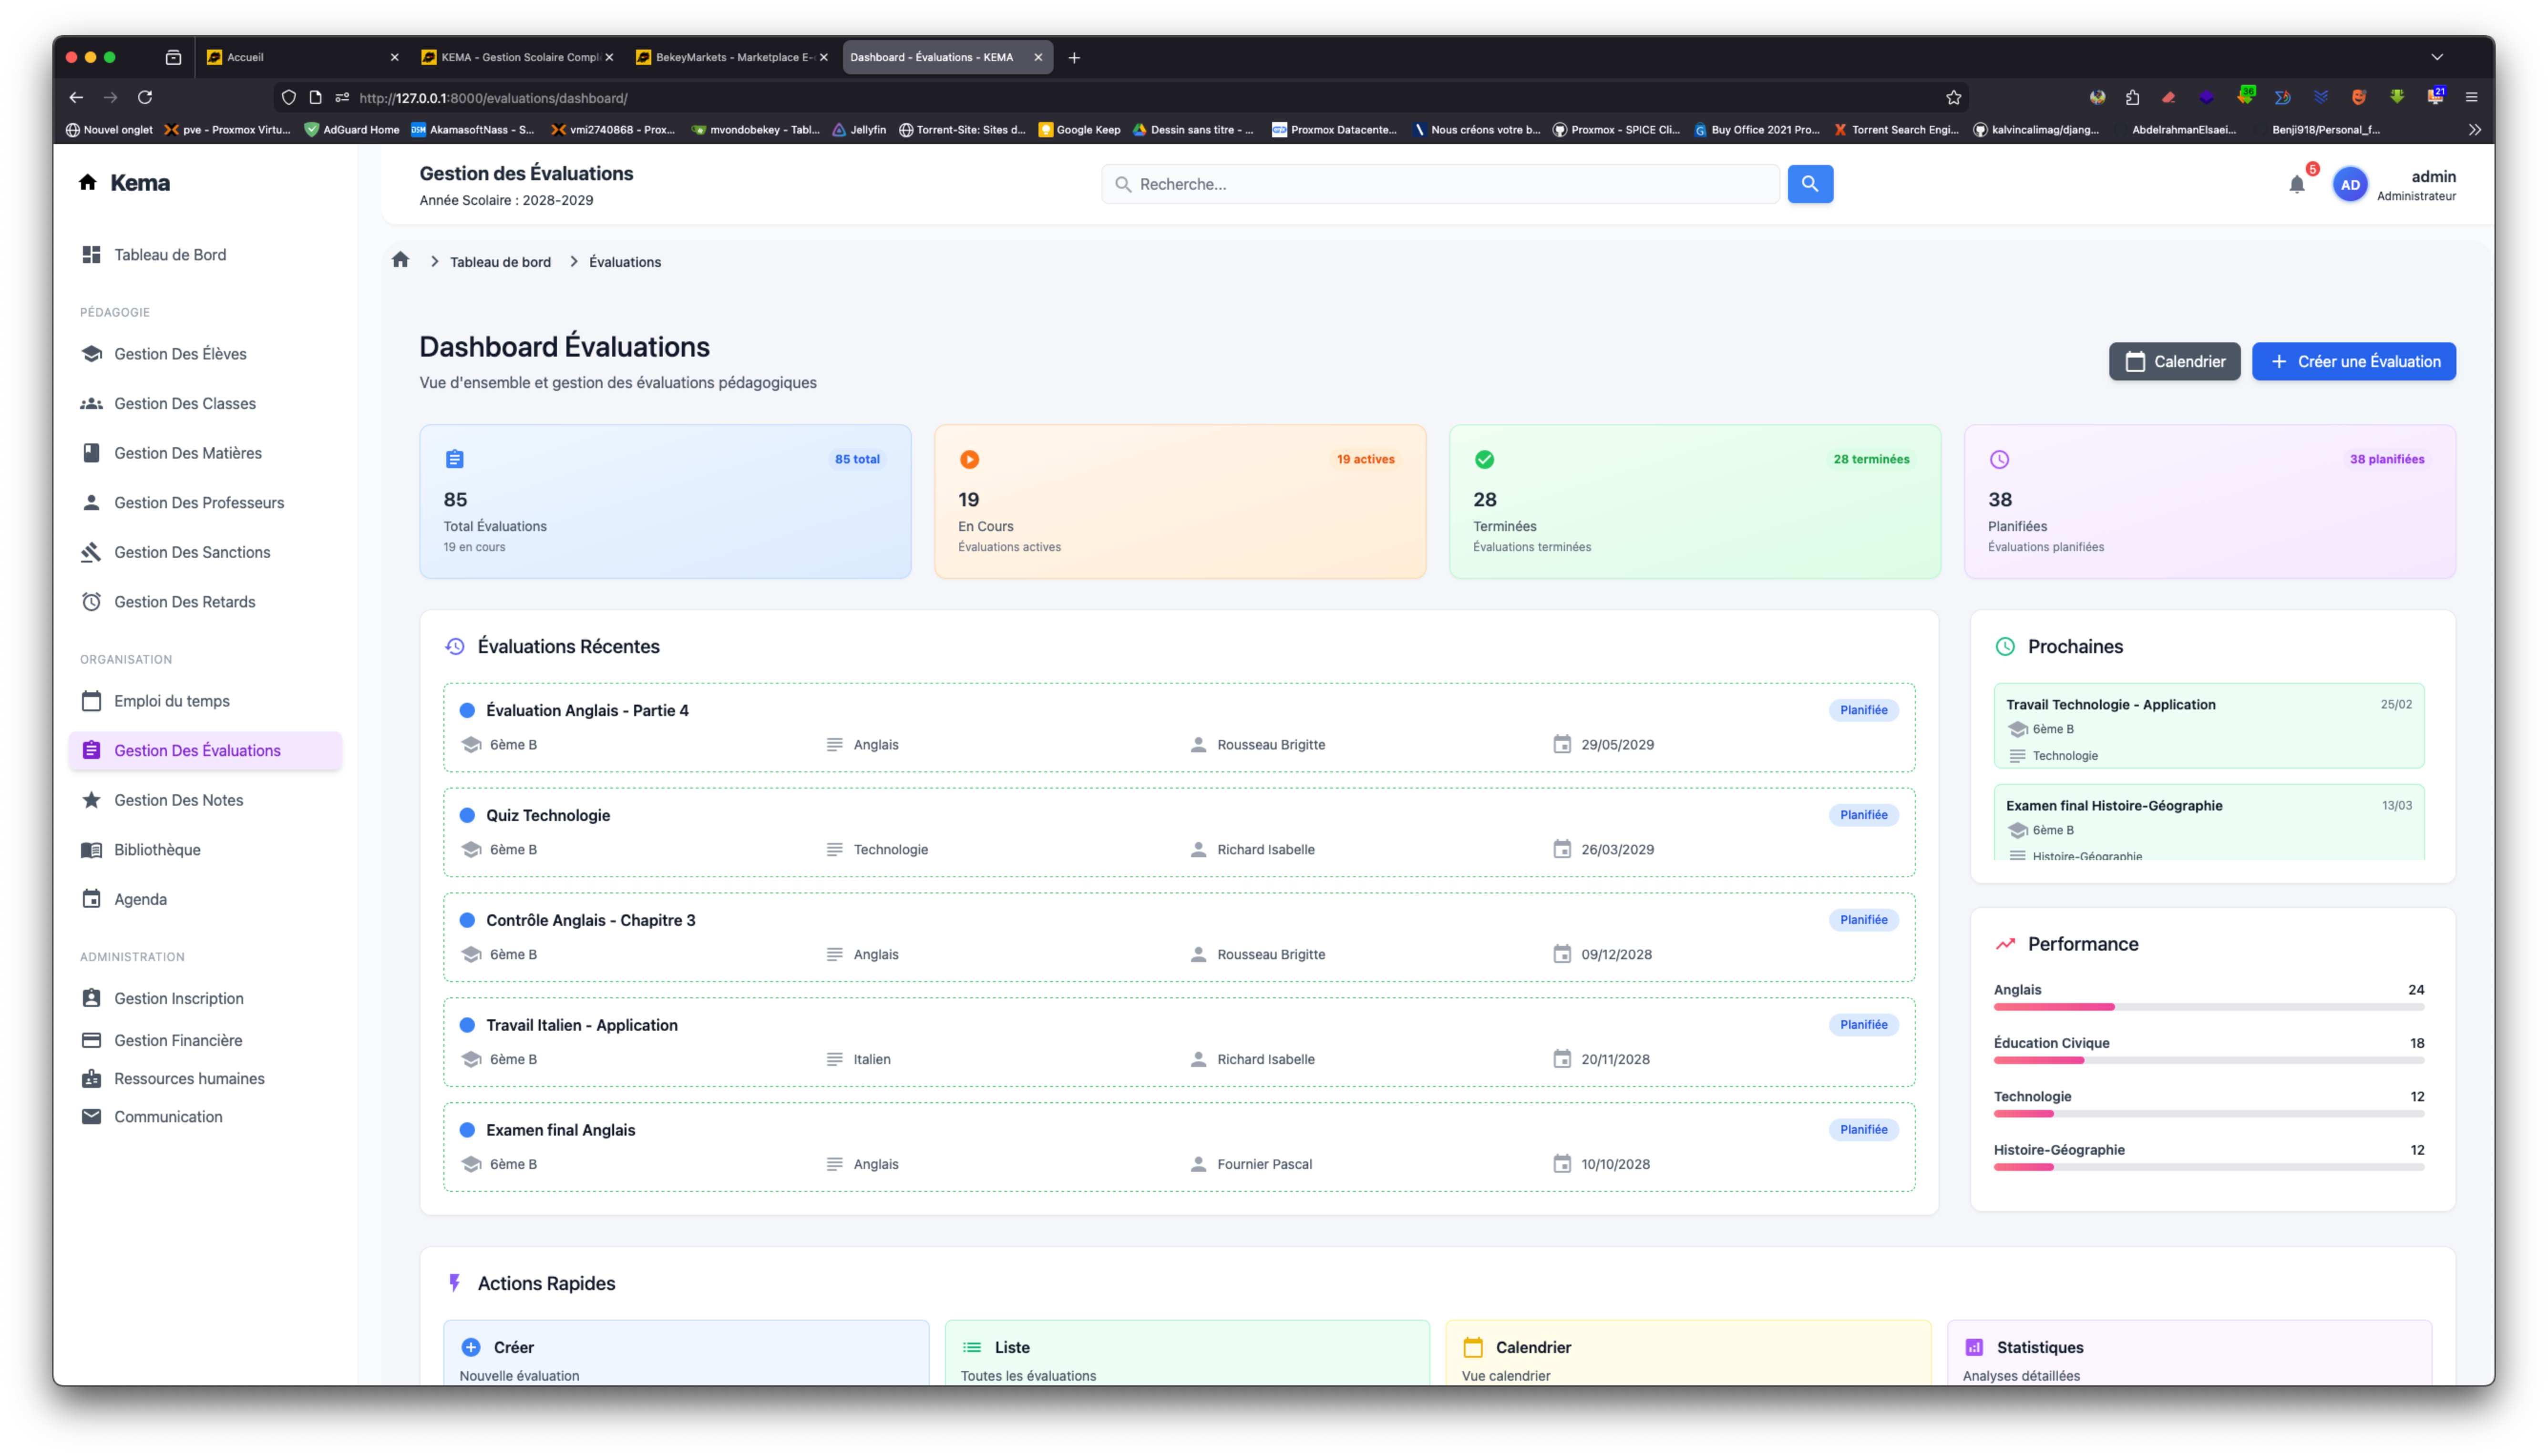2548x1456 pixels.
Task: Click the blue search magnifier button
Action: [1809, 184]
